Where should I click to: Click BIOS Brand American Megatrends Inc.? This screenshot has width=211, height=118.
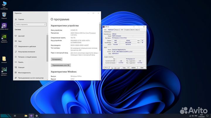click(128, 50)
